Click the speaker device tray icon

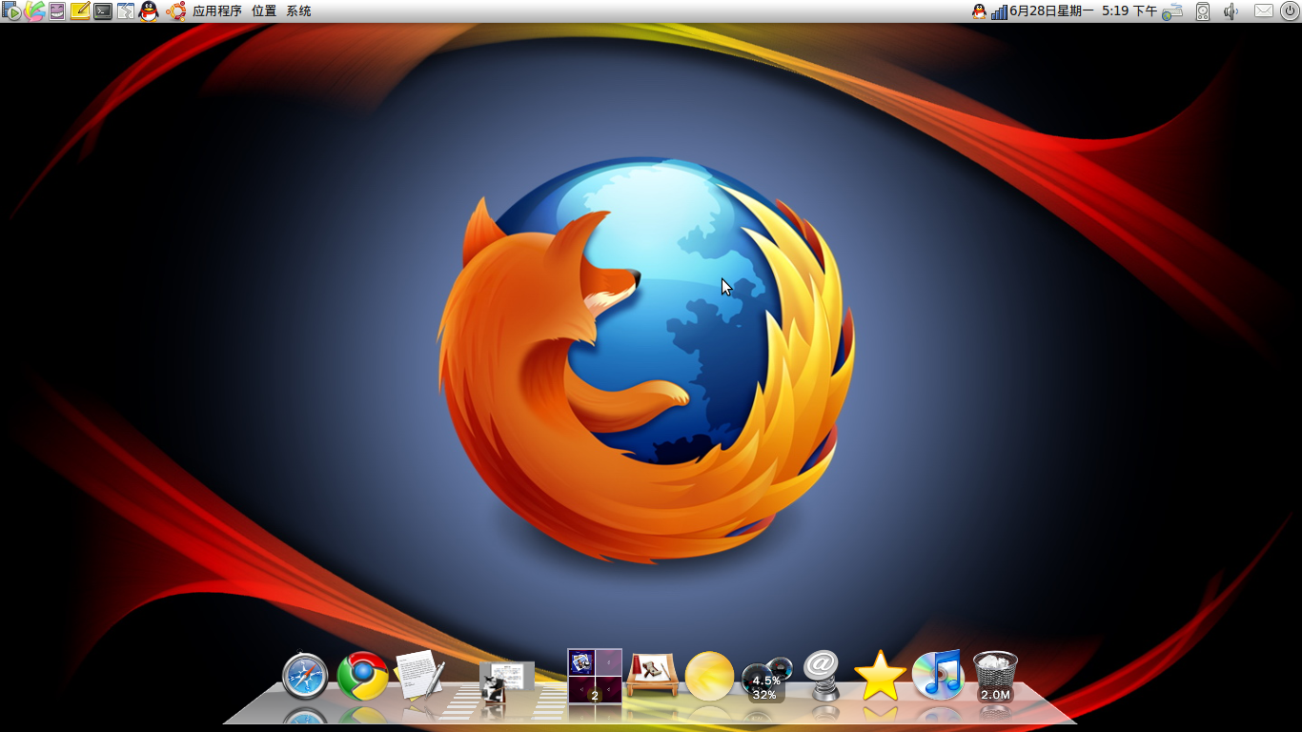(1203, 11)
